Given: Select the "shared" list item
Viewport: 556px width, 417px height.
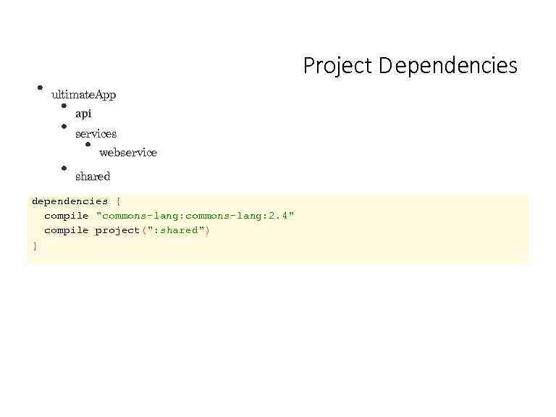Looking at the screenshot, I should 93,176.
